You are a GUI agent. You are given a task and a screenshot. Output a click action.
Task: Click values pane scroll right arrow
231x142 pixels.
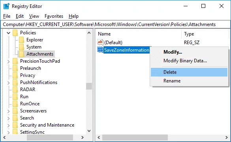[227, 138]
